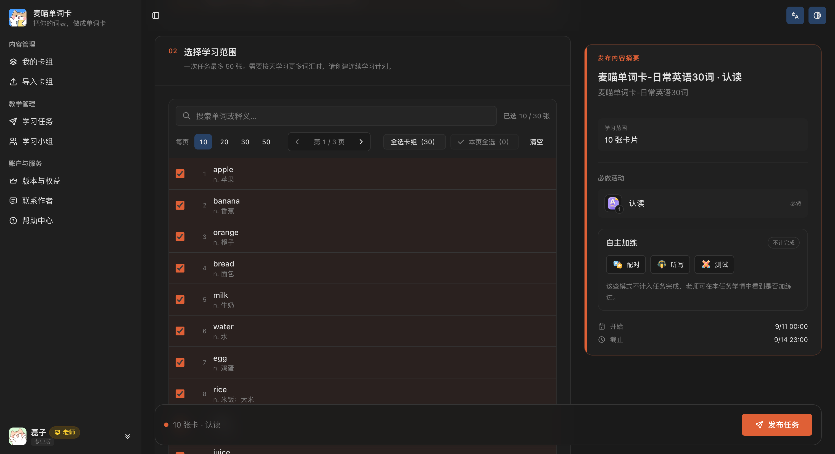Select the 测试 practice mode

[x=714, y=265]
